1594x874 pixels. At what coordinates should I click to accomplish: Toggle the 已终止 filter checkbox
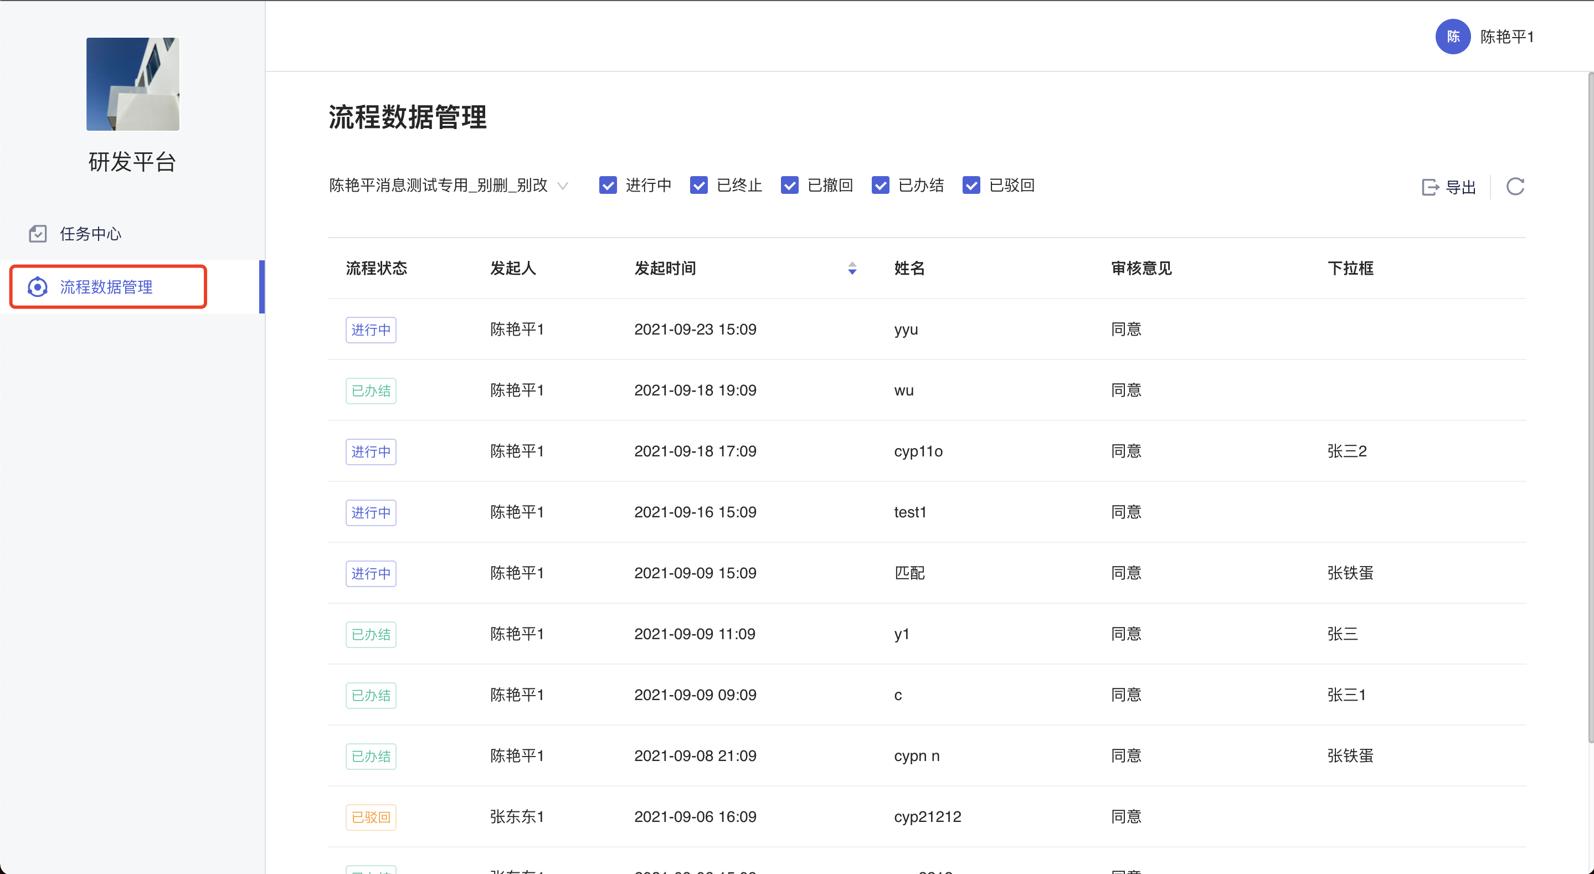pyautogui.click(x=698, y=186)
